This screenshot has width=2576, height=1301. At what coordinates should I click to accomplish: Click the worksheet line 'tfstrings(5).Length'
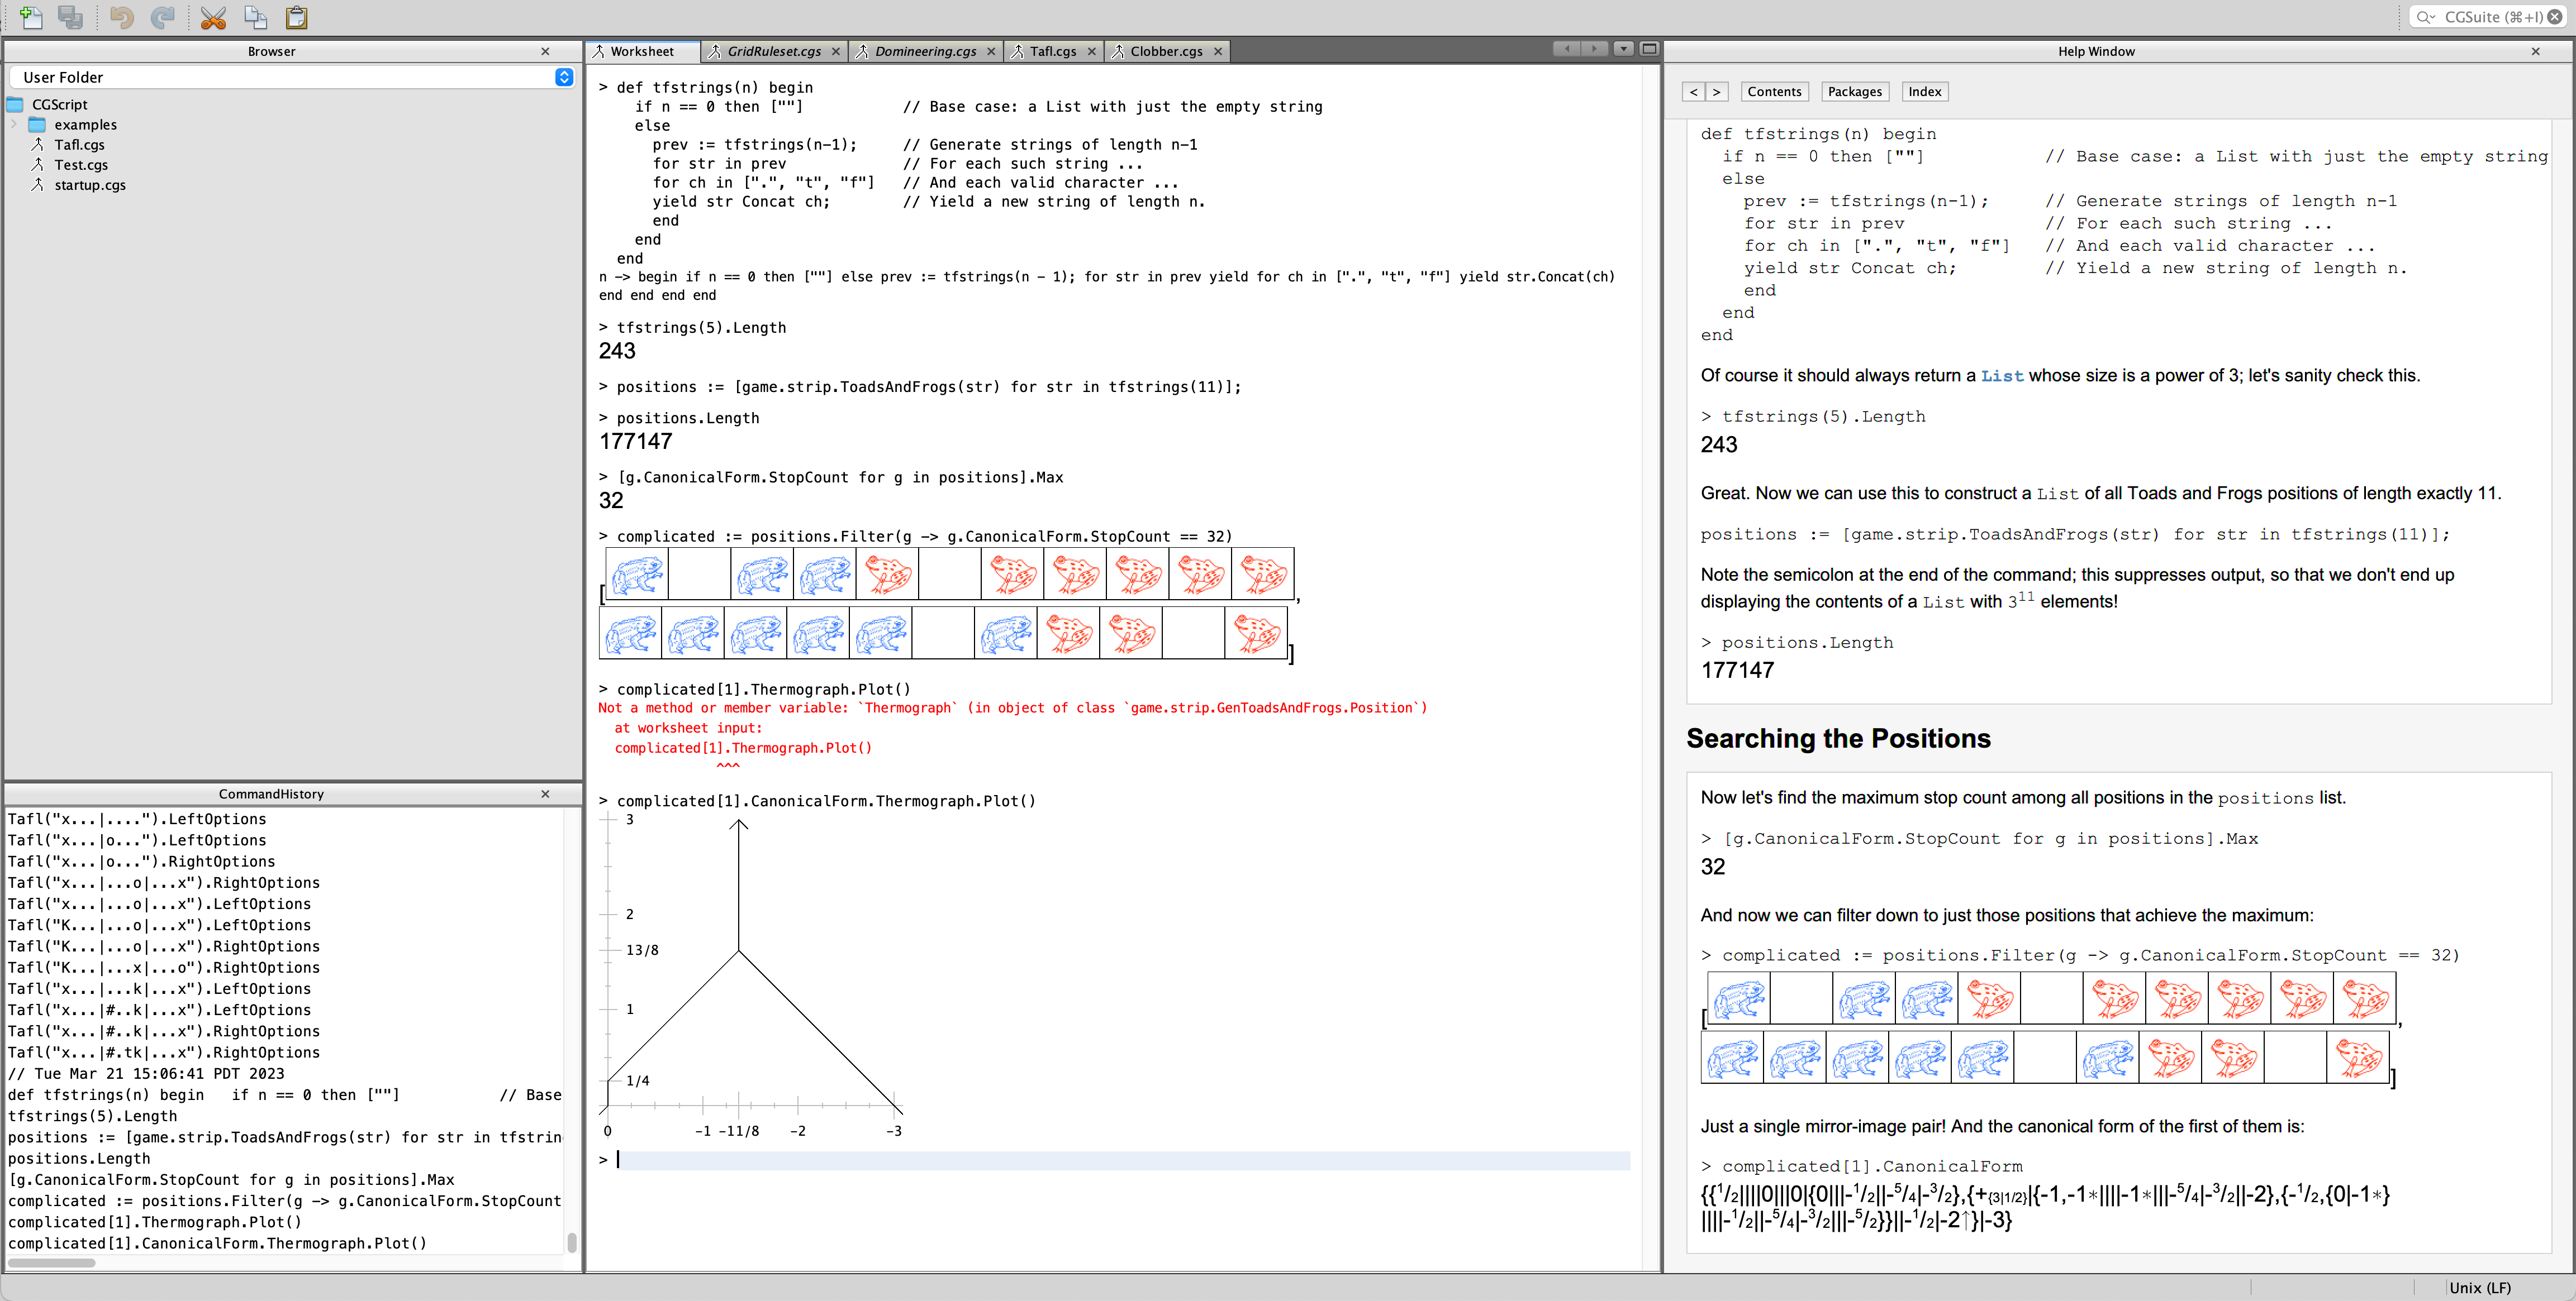coord(701,328)
